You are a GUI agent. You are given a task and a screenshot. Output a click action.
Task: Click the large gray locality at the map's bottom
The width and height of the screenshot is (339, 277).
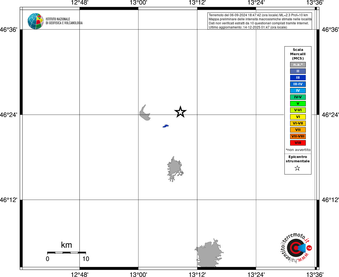[209, 254]
